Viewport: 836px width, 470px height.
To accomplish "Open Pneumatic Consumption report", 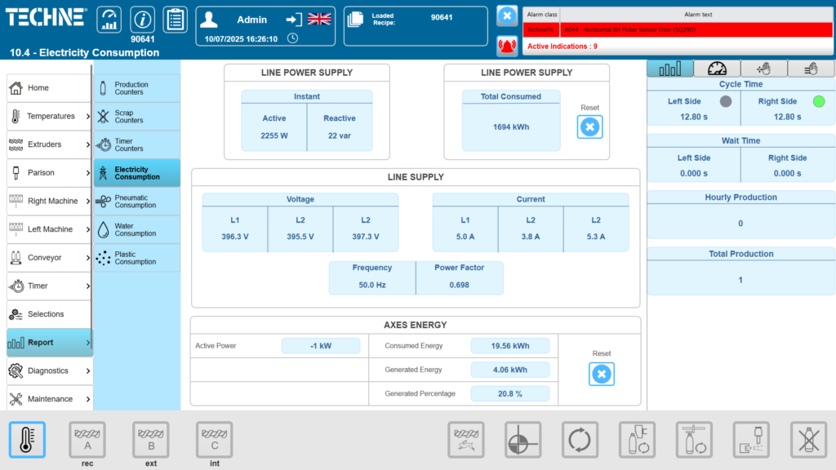I will click(137, 201).
